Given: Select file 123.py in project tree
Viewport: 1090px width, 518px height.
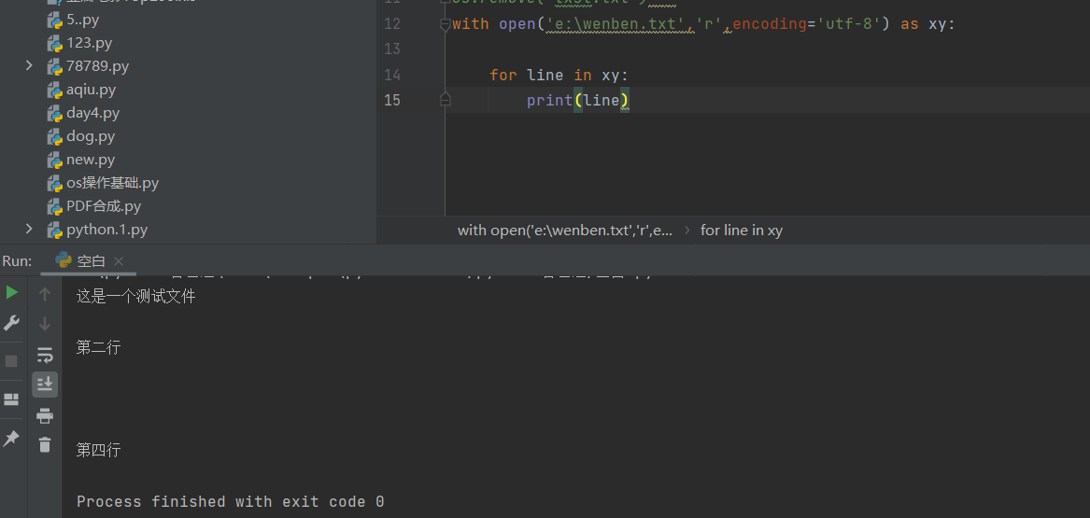Looking at the screenshot, I should 79,43.
